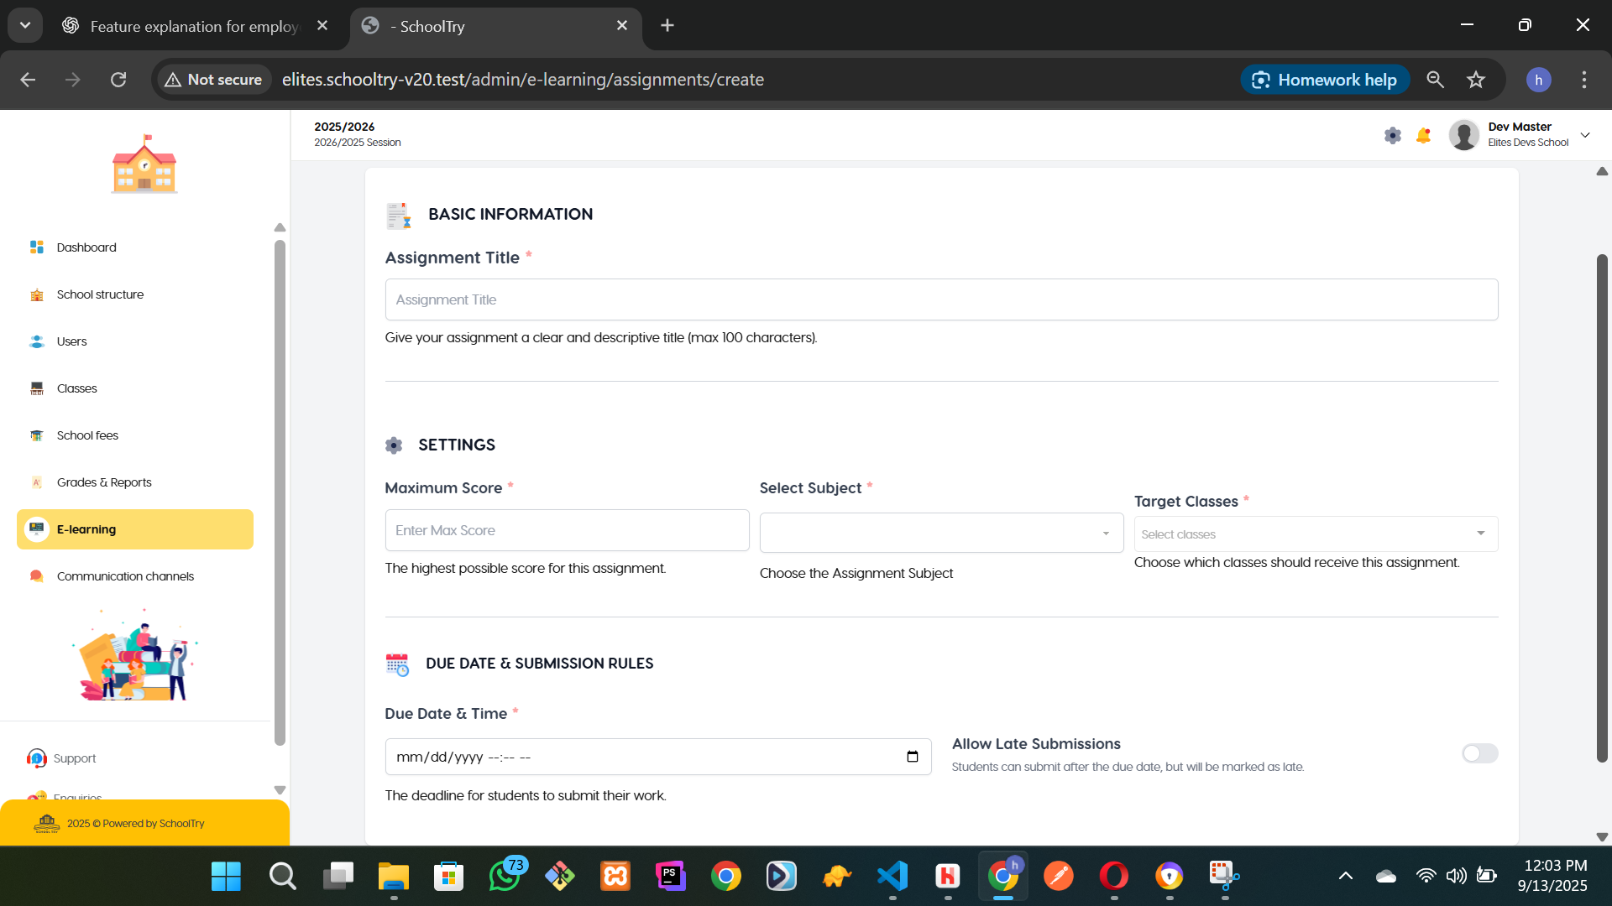Click the address bar URL
Viewport: 1612px width, 906px height.
tap(522, 80)
